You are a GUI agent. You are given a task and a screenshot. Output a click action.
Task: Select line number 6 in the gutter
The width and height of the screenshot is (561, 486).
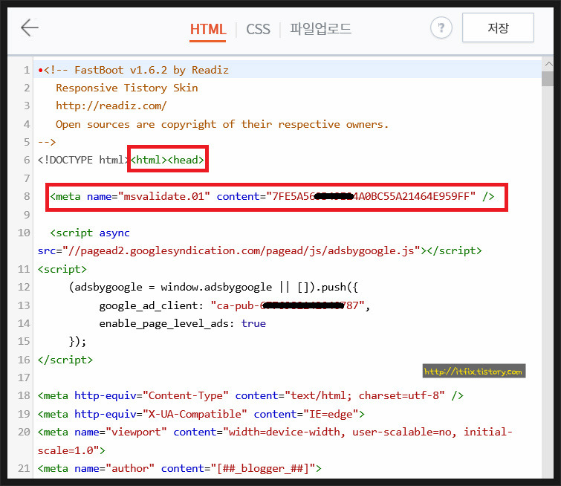point(27,160)
